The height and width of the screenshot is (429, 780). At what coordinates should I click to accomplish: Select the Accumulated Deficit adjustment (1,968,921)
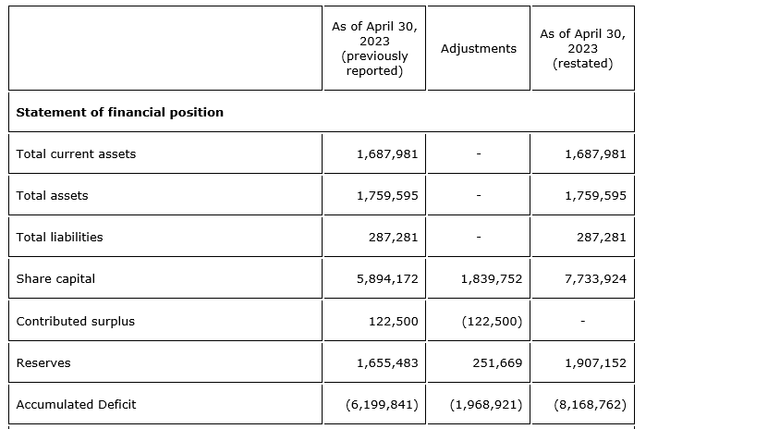coord(486,405)
